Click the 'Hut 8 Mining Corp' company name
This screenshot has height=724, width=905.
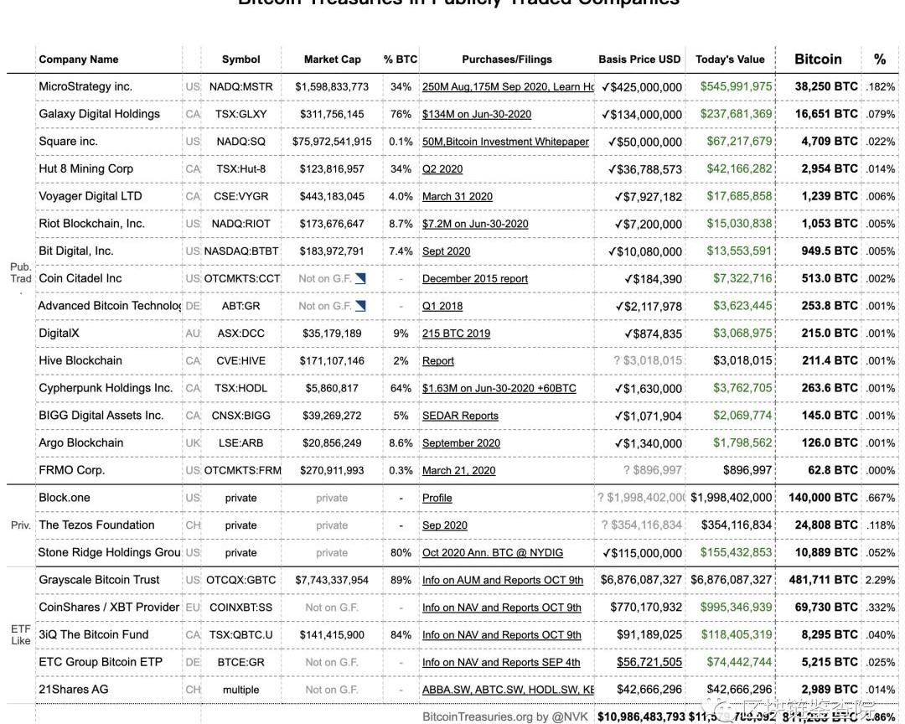click(86, 168)
